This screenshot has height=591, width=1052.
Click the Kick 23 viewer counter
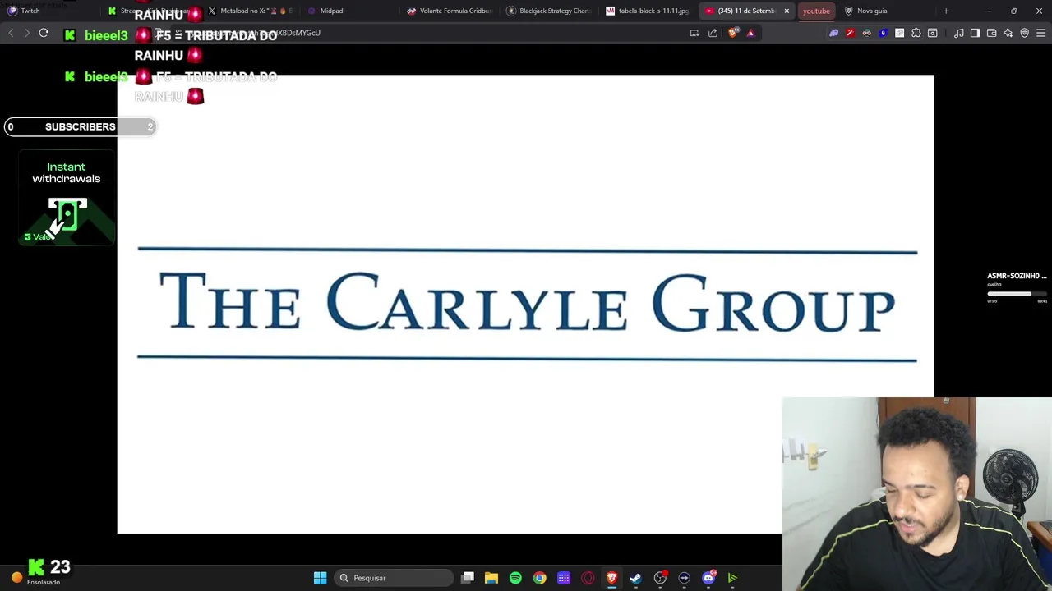(49, 567)
